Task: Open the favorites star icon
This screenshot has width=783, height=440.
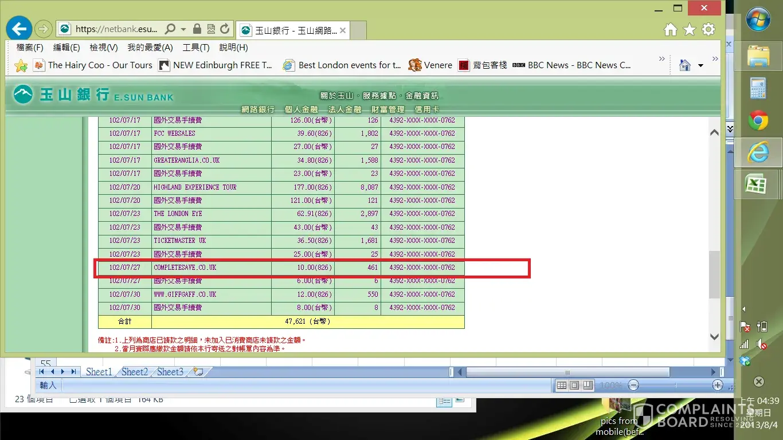Action: (x=690, y=30)
